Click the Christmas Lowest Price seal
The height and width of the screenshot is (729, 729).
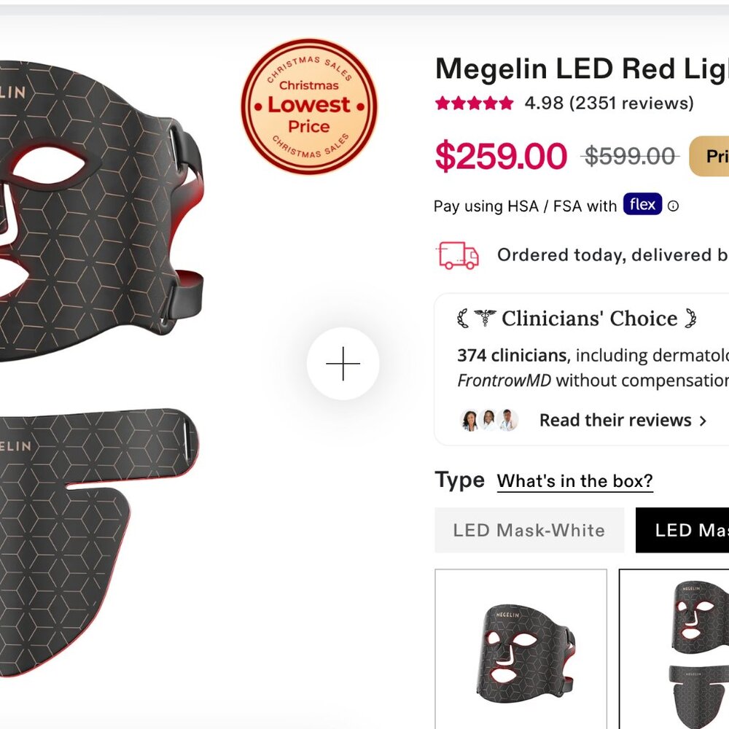[308, 105]
